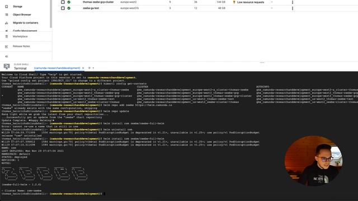The image size is (358, 201).
Task: Open new tab dropdown arrow in Cloud Shell
Action: coord(93,68)
